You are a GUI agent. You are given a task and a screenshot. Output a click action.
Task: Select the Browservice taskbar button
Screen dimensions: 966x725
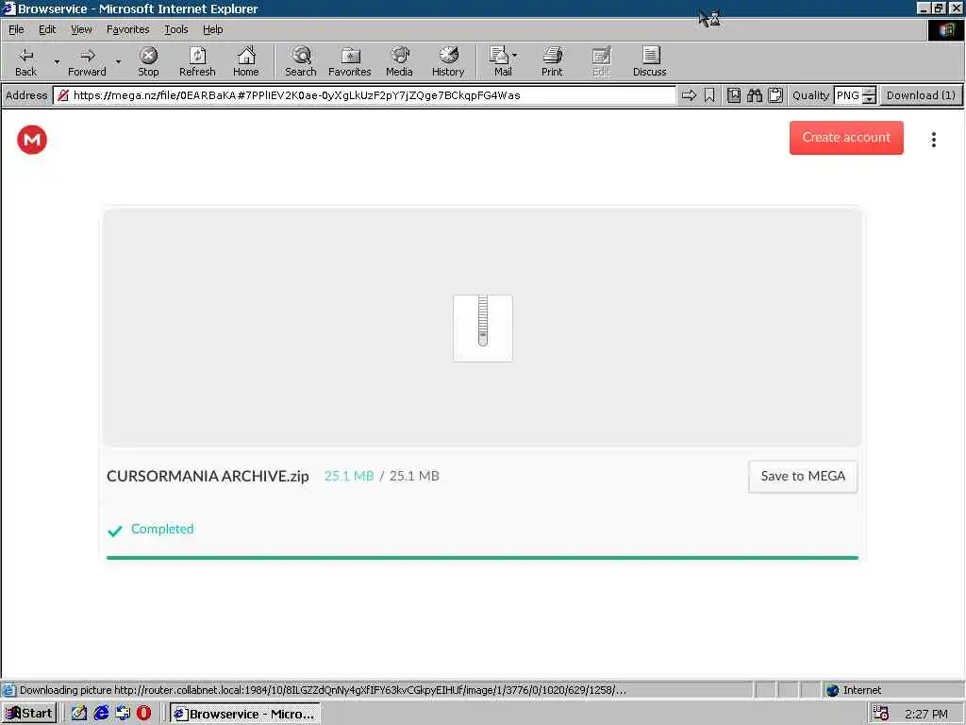tap(244, 714)
